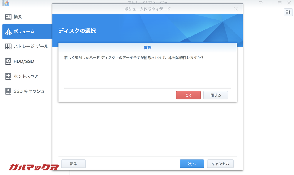Confirm the warning by clicking OK

[188, 95]
